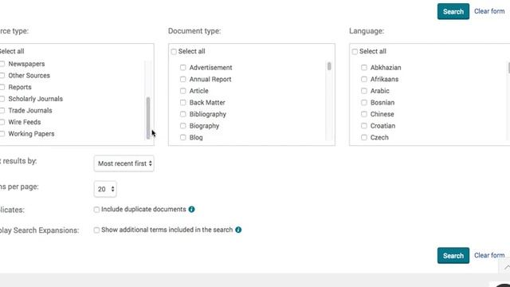This screenshot has width=510, height=287.
Task: Open info icon for search expansions
Action: (238, 230)
